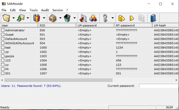Select the RID cell '1006'

point(43,69)
